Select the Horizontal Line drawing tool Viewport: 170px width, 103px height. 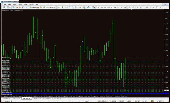[x=141, y=7]
